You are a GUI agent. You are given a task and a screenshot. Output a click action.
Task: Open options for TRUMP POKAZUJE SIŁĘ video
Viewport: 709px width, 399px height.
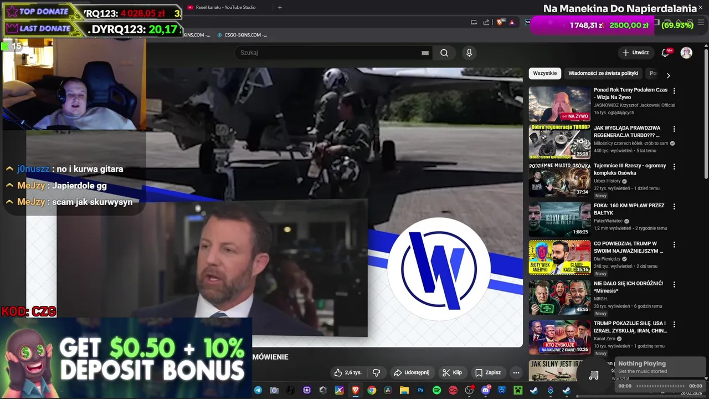674,324
